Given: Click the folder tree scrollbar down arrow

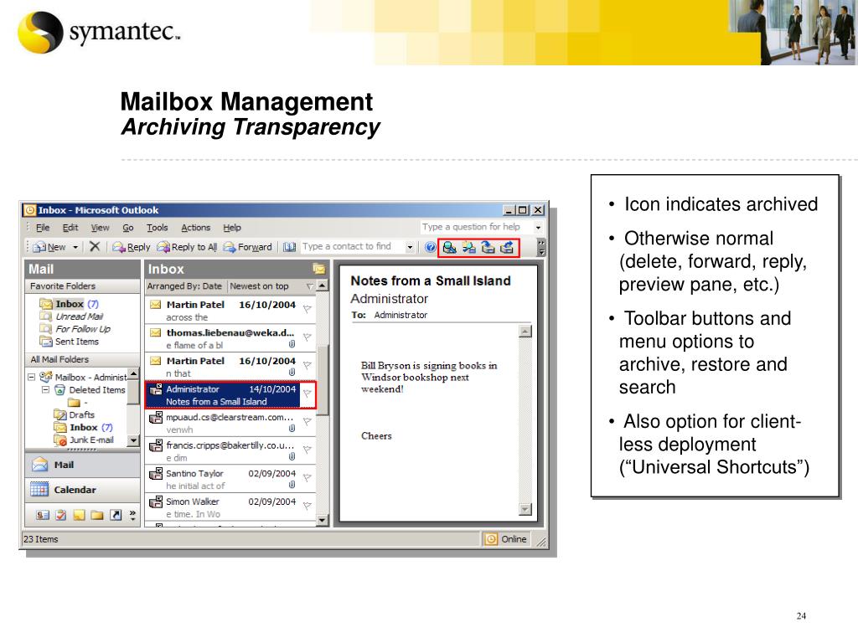Looking at the screenshot, I should coord(133,440).
